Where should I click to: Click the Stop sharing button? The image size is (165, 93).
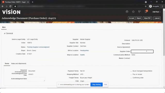(96, 84)
